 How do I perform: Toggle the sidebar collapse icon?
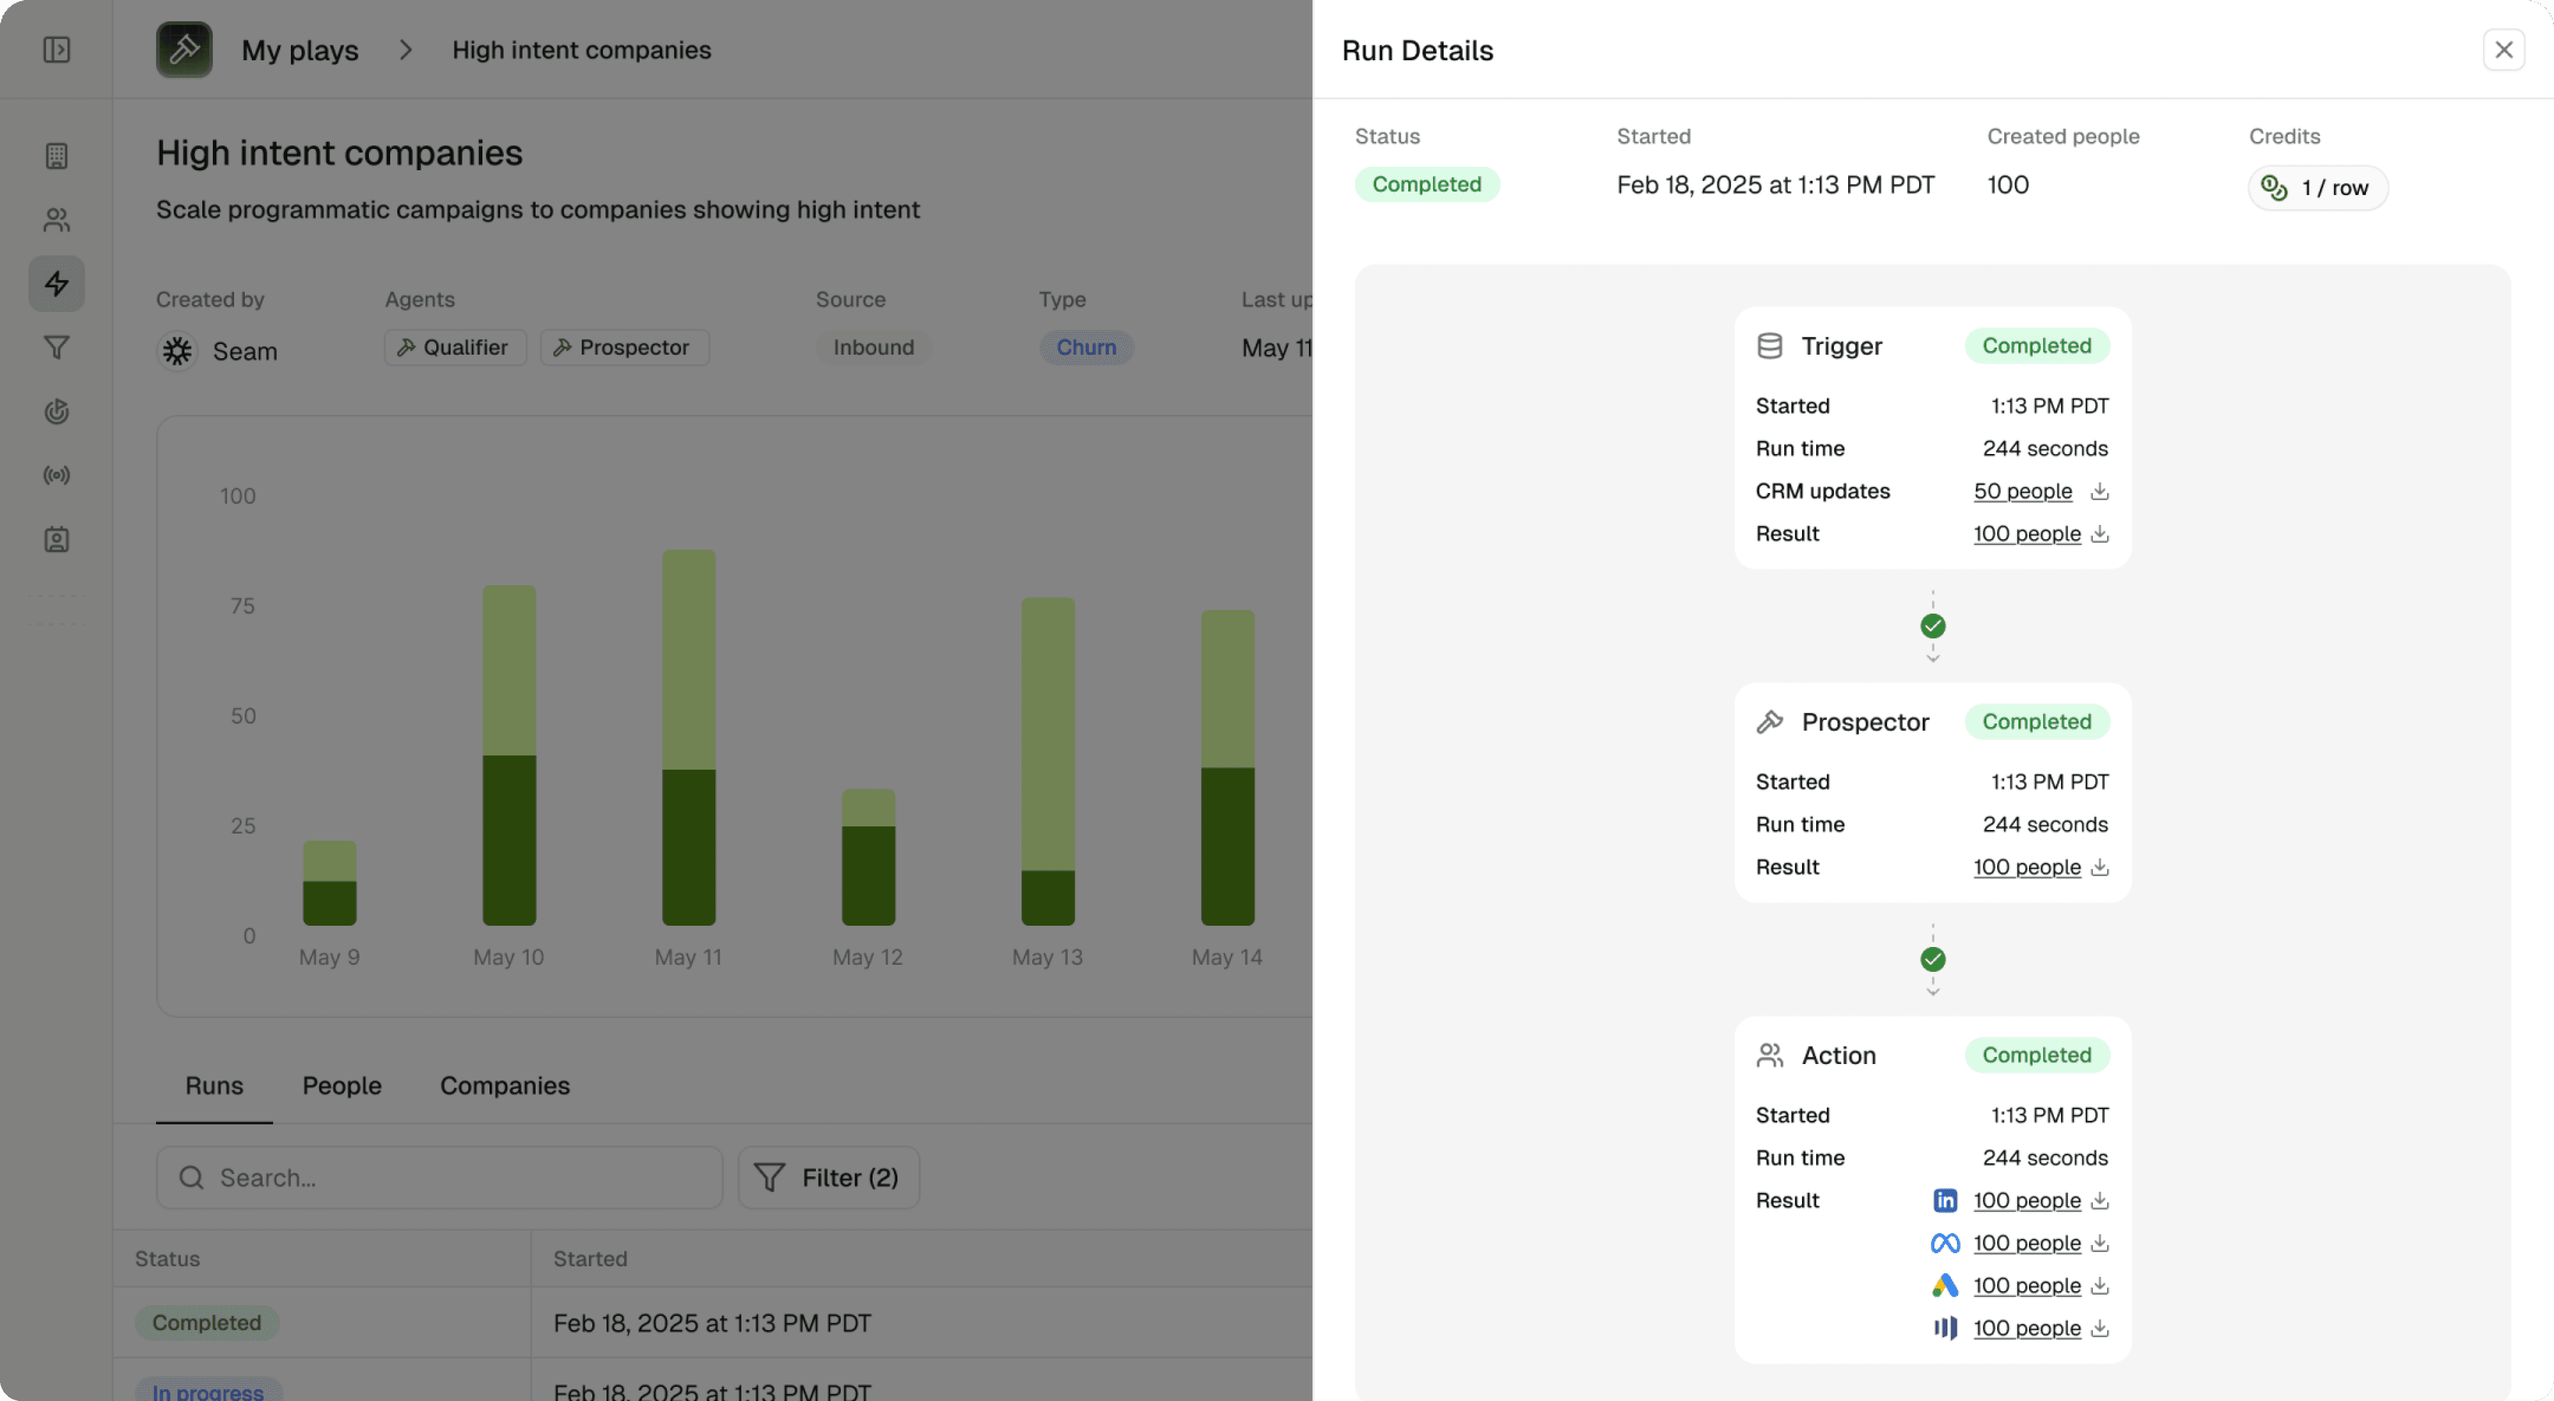tap(57, 50)
